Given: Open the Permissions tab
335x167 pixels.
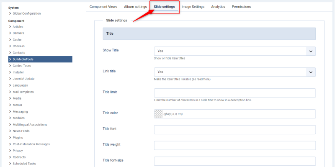Looking at the screenshot, I should tap(242, 7).
